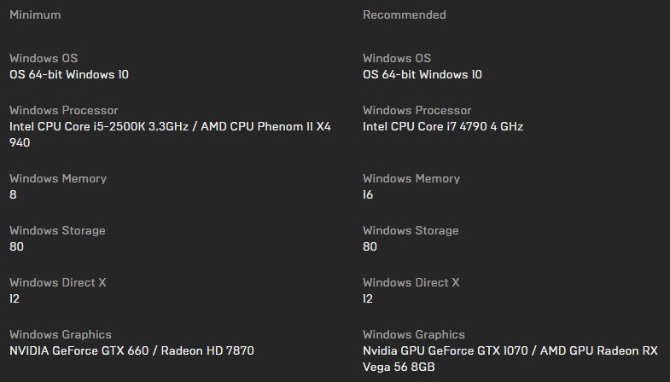Viewport: 670px width, 382px height.
Task: Click Windows Memory label under Minimum
Action: click(x=58, y=178)
